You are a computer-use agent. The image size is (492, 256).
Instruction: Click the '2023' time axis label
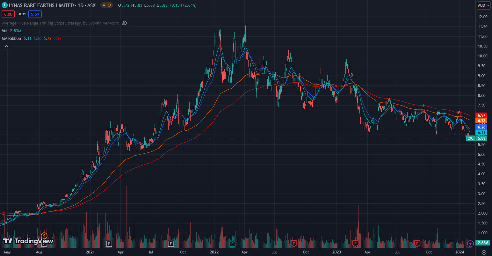coord(336,252)
